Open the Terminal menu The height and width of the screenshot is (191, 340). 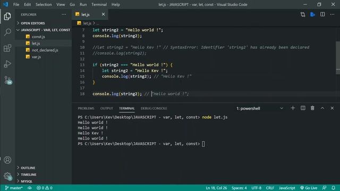pos(99,4)
